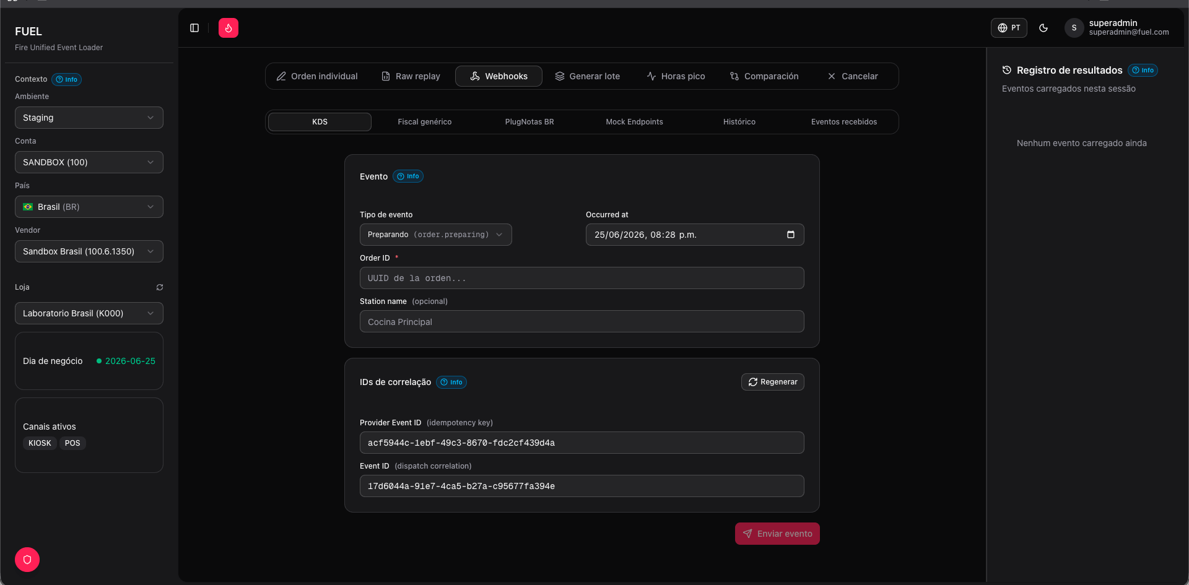Click the FUEL app title
The height and width of the screenshot is (585, 1189).
28,32
